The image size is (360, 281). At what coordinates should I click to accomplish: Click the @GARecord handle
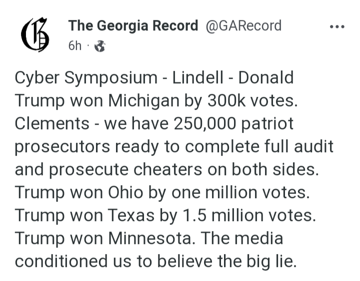[x=243, y=25]
